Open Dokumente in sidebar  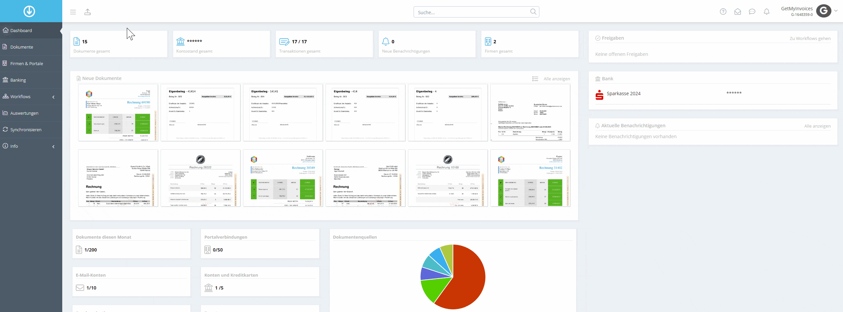[x=31, y=47]
